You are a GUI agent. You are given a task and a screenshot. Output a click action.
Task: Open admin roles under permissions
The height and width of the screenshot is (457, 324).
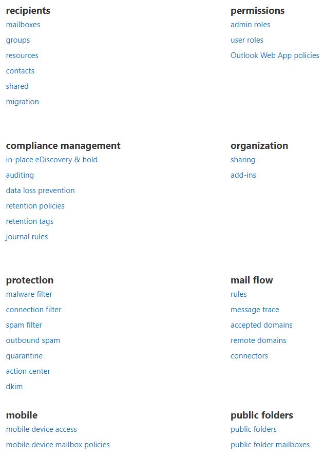pyautogui.click(x=250, y=25)
